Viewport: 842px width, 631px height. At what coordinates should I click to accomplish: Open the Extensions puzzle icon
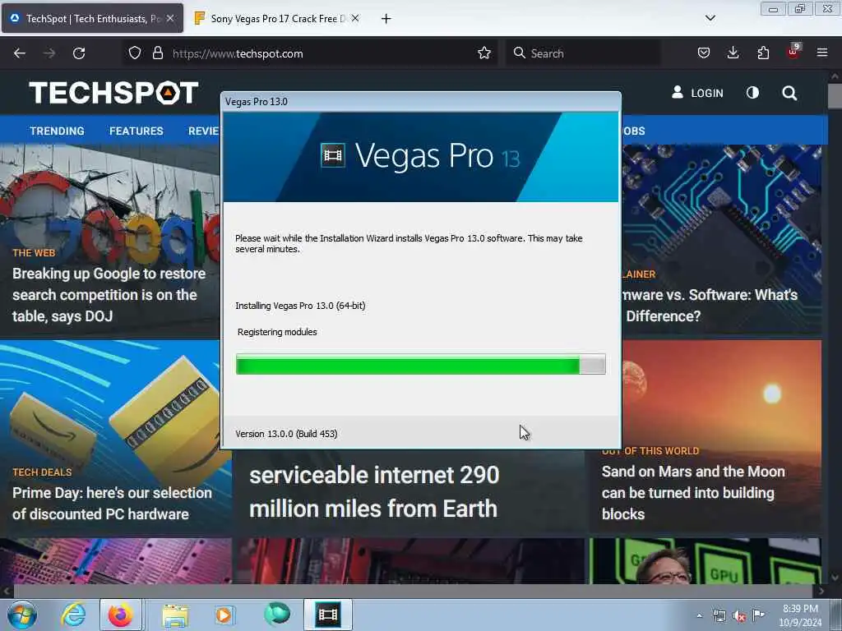click(763, 53)
